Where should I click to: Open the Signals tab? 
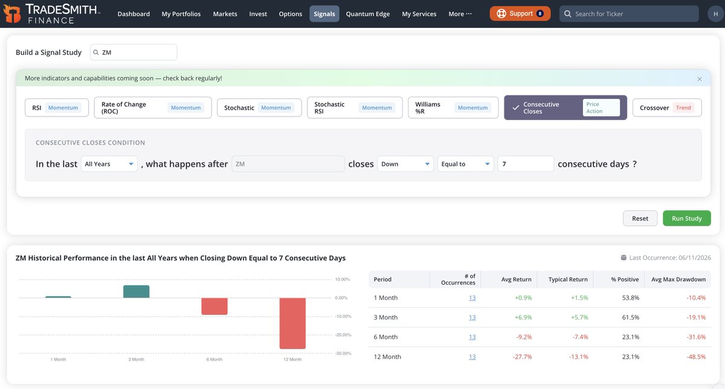point(324,14)
